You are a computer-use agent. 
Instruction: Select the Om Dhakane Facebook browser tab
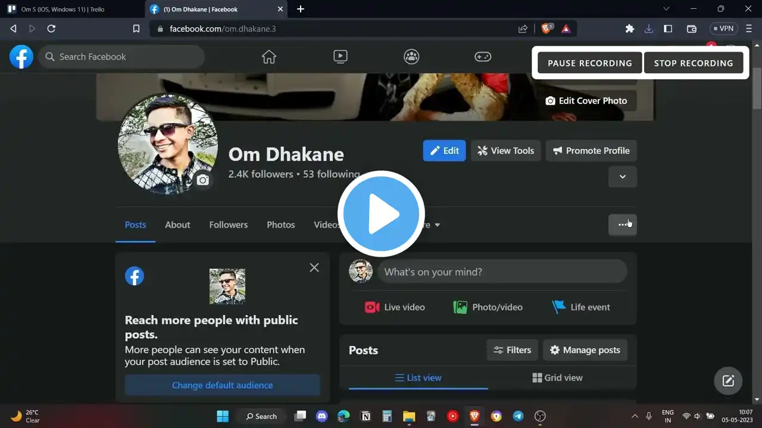[216, 9]
